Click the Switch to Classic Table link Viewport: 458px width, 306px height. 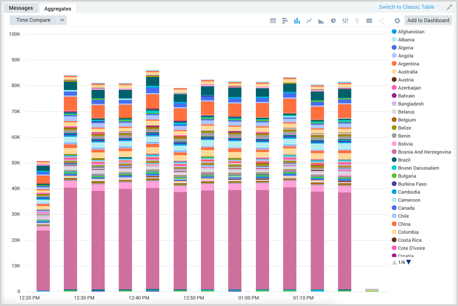[406, 7]
